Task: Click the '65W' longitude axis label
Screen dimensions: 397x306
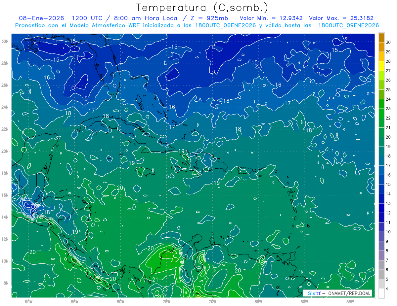Action: 258,302
